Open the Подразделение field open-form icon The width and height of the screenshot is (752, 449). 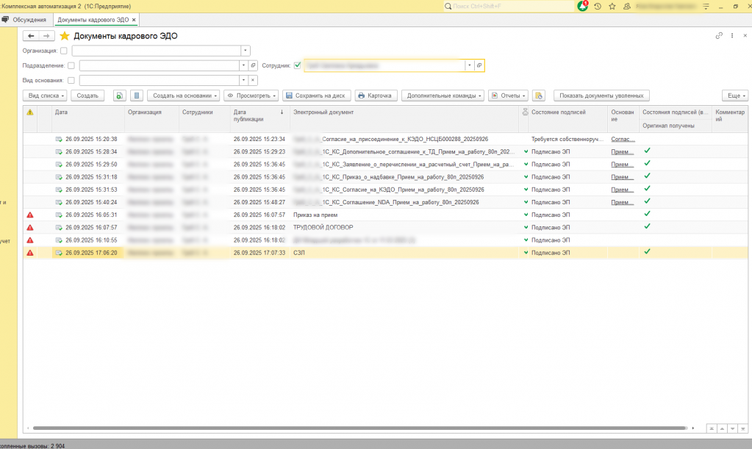(253, 65)
